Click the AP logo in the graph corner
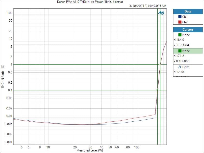Viewport: 204px width, 153px height. coord(161,13)
